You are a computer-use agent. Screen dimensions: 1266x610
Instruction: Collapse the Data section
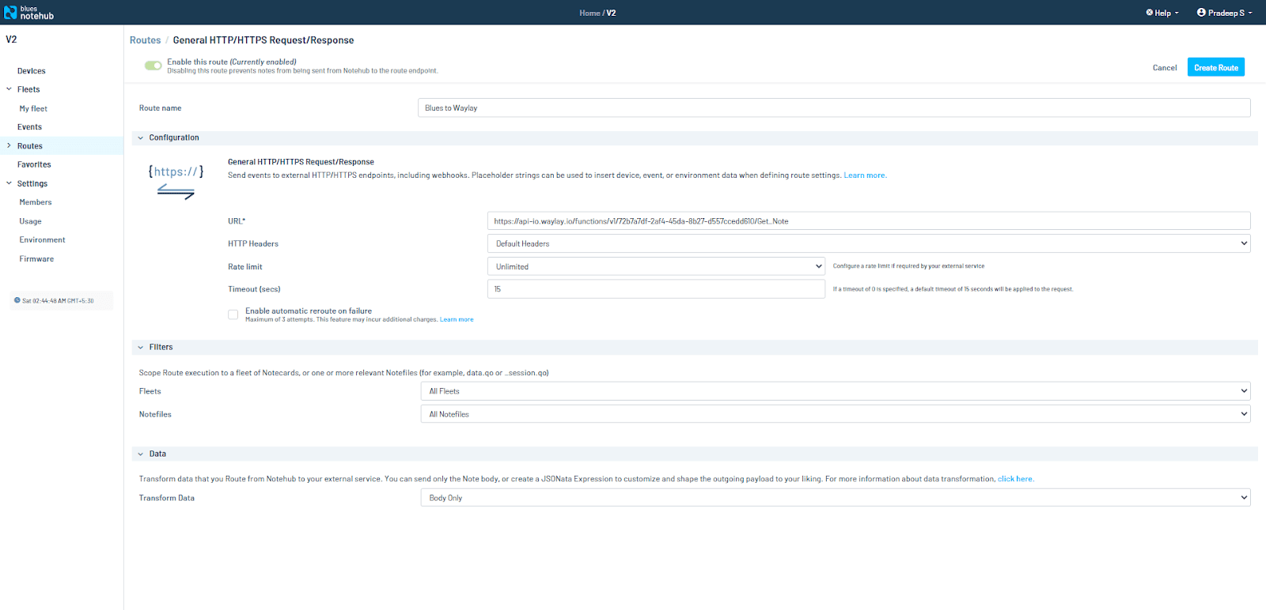[x=141, y=454]
